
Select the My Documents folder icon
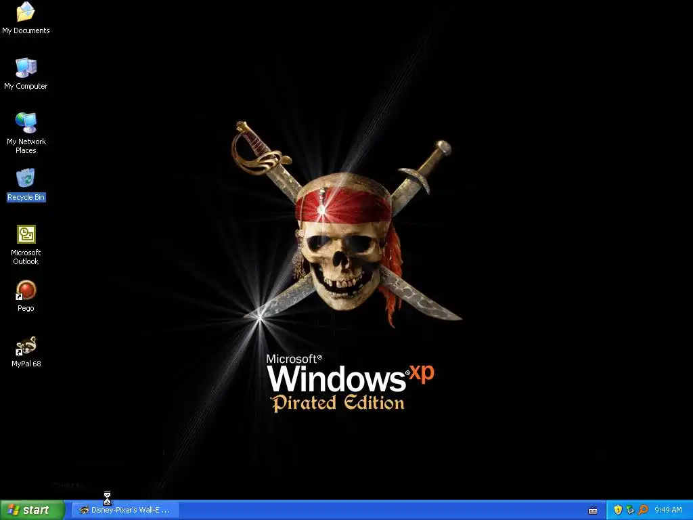(x=26, y=12)
